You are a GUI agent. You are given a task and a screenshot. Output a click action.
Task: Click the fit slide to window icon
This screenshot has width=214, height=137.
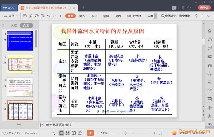coord(160,133)
